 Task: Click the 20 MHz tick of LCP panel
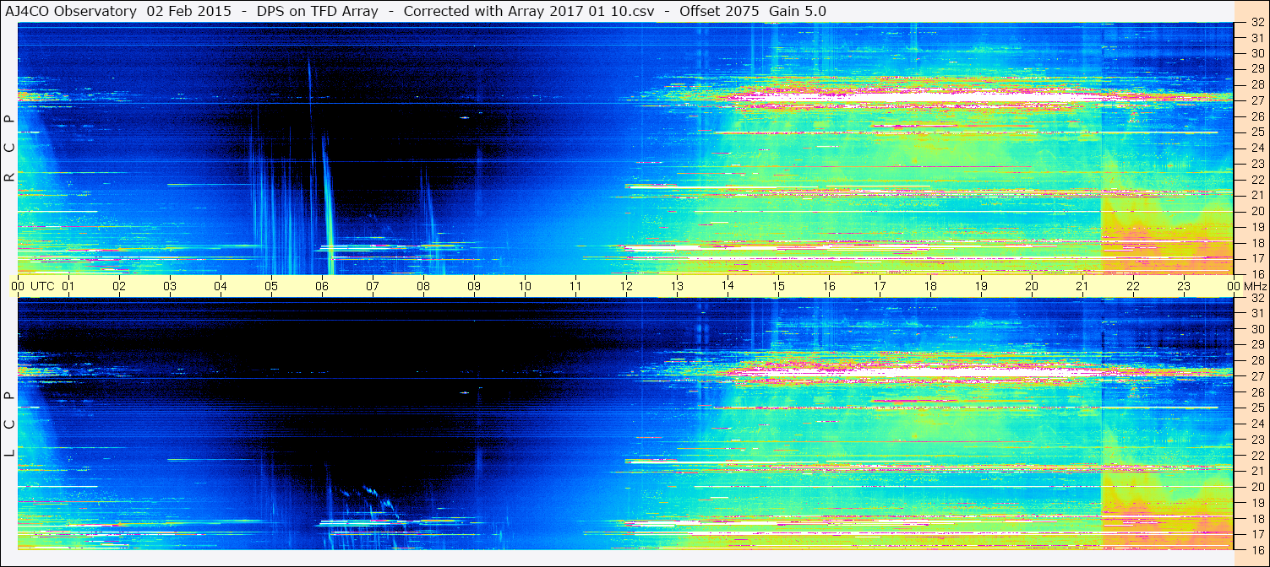(1256, 487)
